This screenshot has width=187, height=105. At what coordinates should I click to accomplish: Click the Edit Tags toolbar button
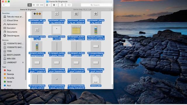point(69,5)
